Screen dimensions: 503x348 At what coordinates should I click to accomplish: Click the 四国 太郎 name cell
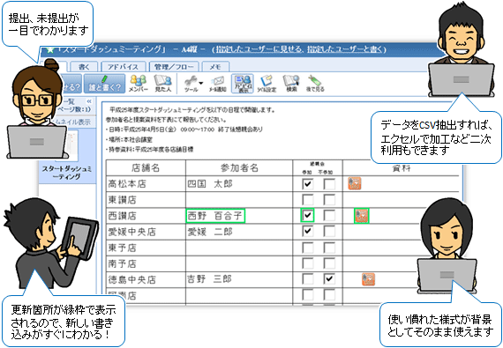(x=239, y=184)
